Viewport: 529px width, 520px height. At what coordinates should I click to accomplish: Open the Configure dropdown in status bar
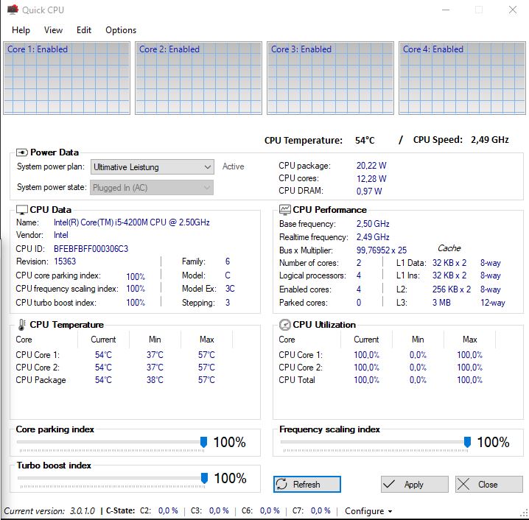(x=368, y=511)
